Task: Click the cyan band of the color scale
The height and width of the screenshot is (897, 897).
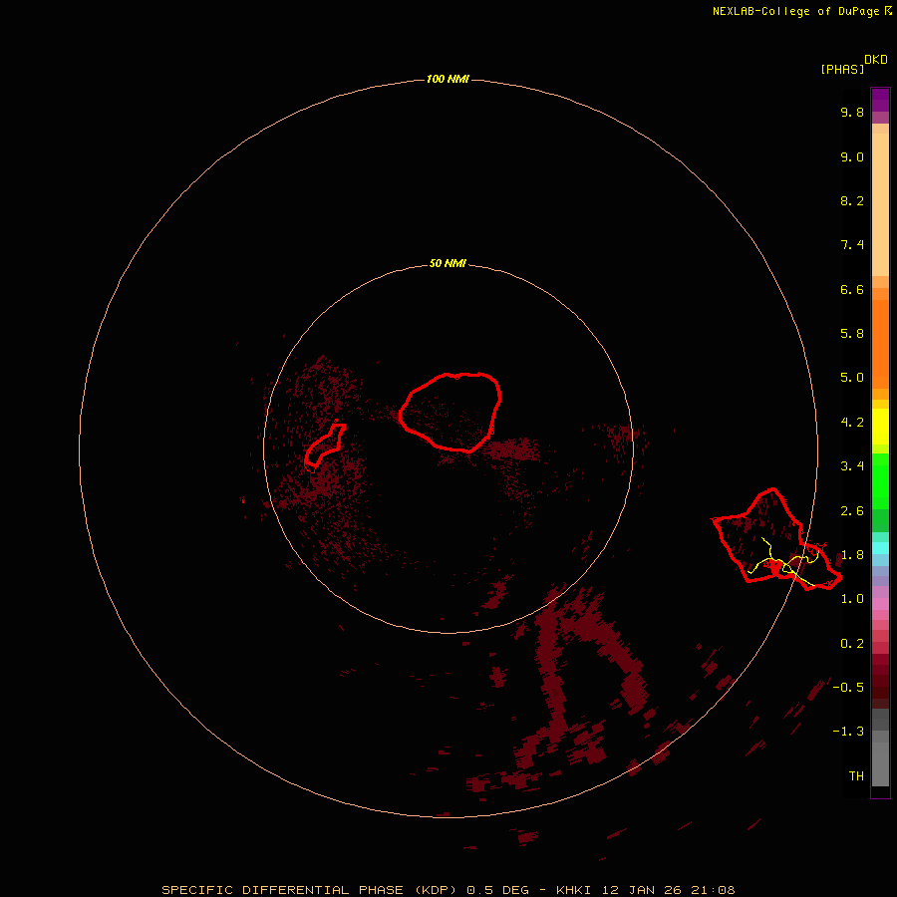Action: [x=880, y=548]
